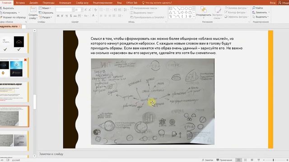Align text to the left
Screen dimensions: 289x162
(x=101, y=16)
